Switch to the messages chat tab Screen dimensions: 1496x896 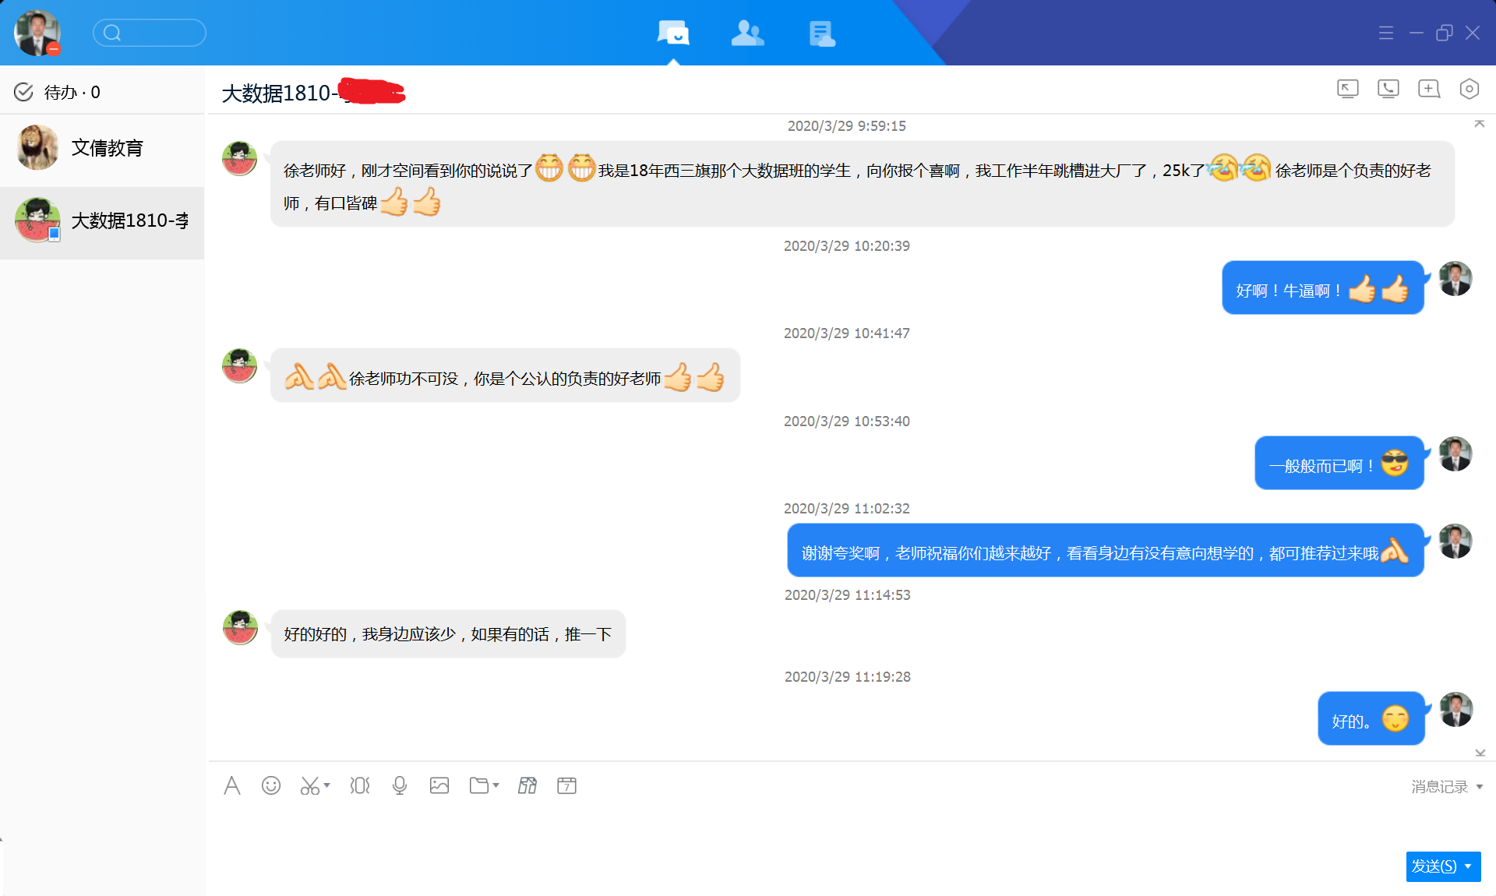pos(673,34)
